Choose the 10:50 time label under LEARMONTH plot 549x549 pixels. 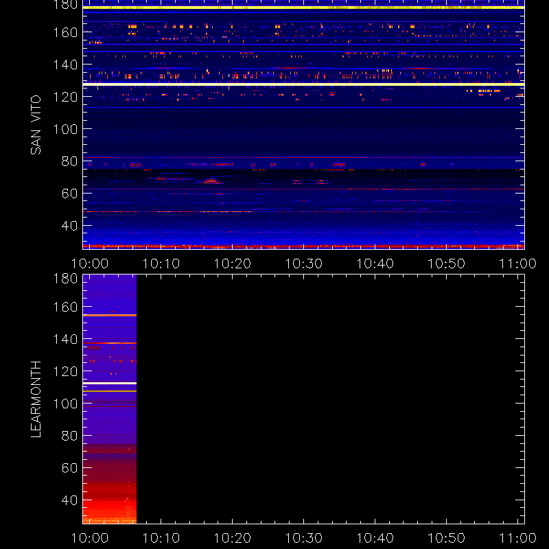(447, 538)
